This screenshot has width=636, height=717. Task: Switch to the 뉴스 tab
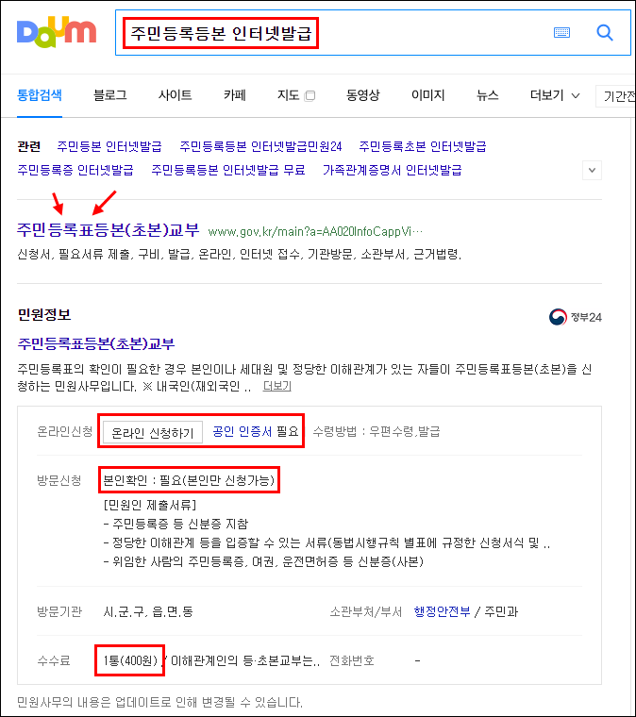pyautogui.click(x=488, y=95)
